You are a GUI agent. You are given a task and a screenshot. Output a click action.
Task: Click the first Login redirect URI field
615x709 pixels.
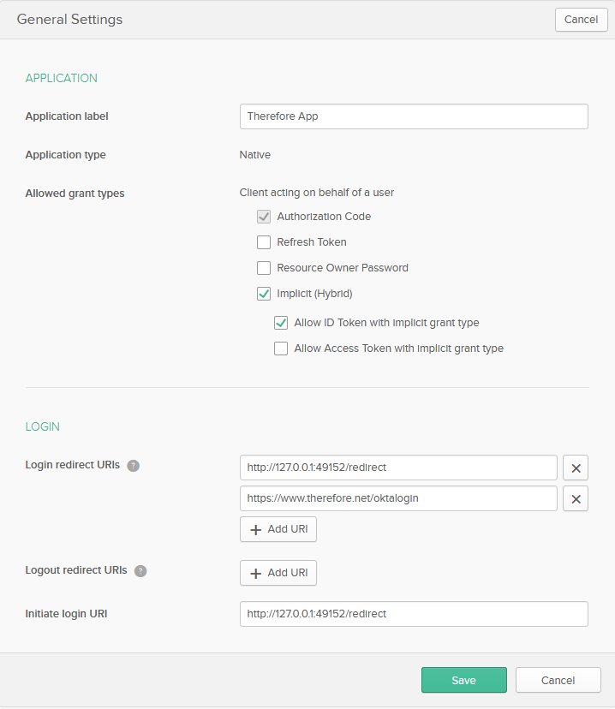tap(398, 468)
